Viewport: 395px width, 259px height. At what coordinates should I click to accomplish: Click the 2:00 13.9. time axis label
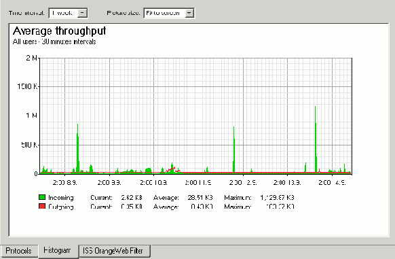[x=287, y=182]
